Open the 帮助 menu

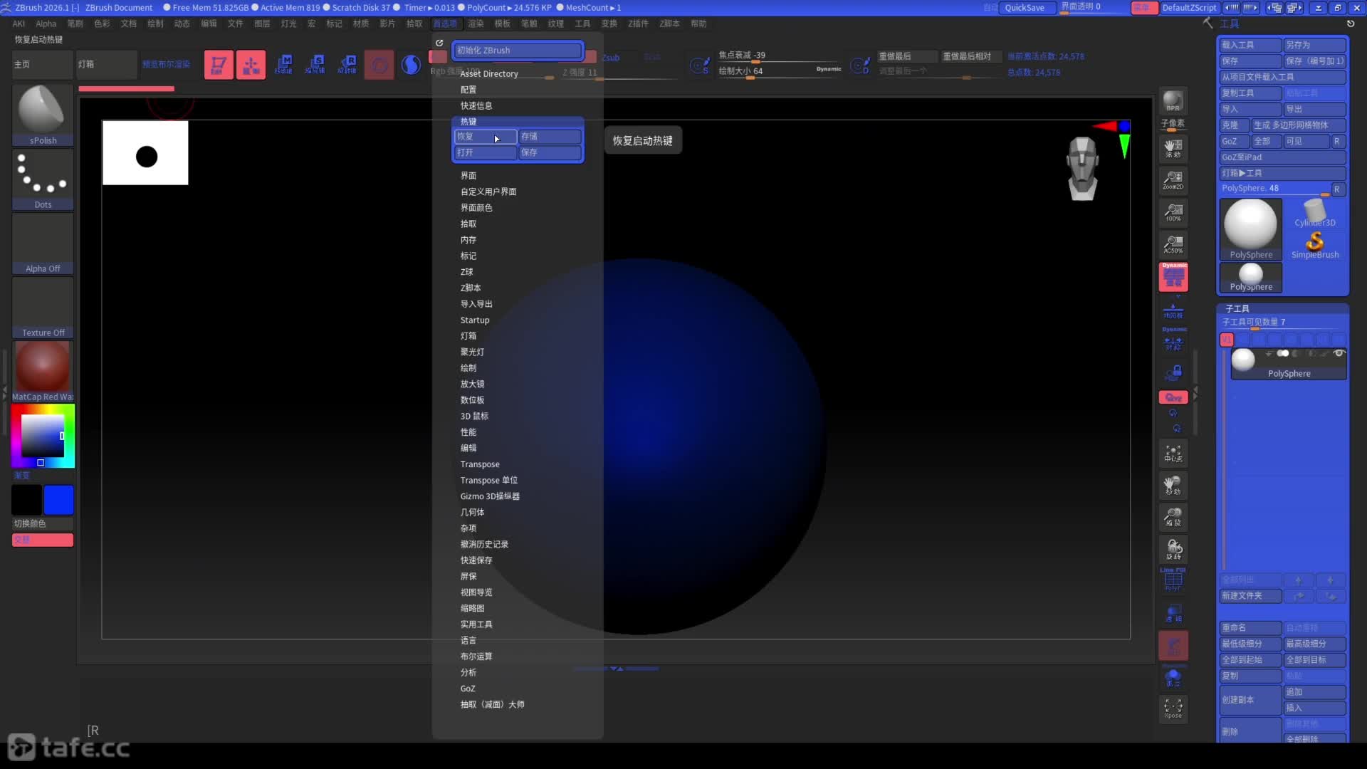[699, 23]
